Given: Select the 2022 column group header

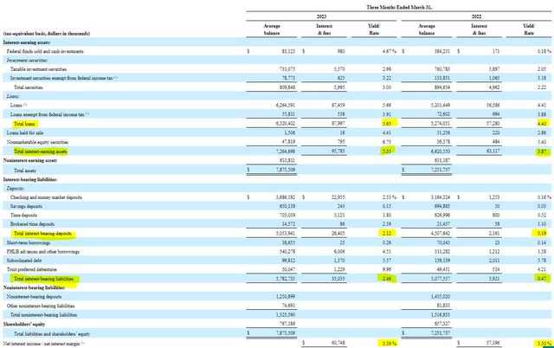Looking at the screenshot, I should [x=476, y=16].
